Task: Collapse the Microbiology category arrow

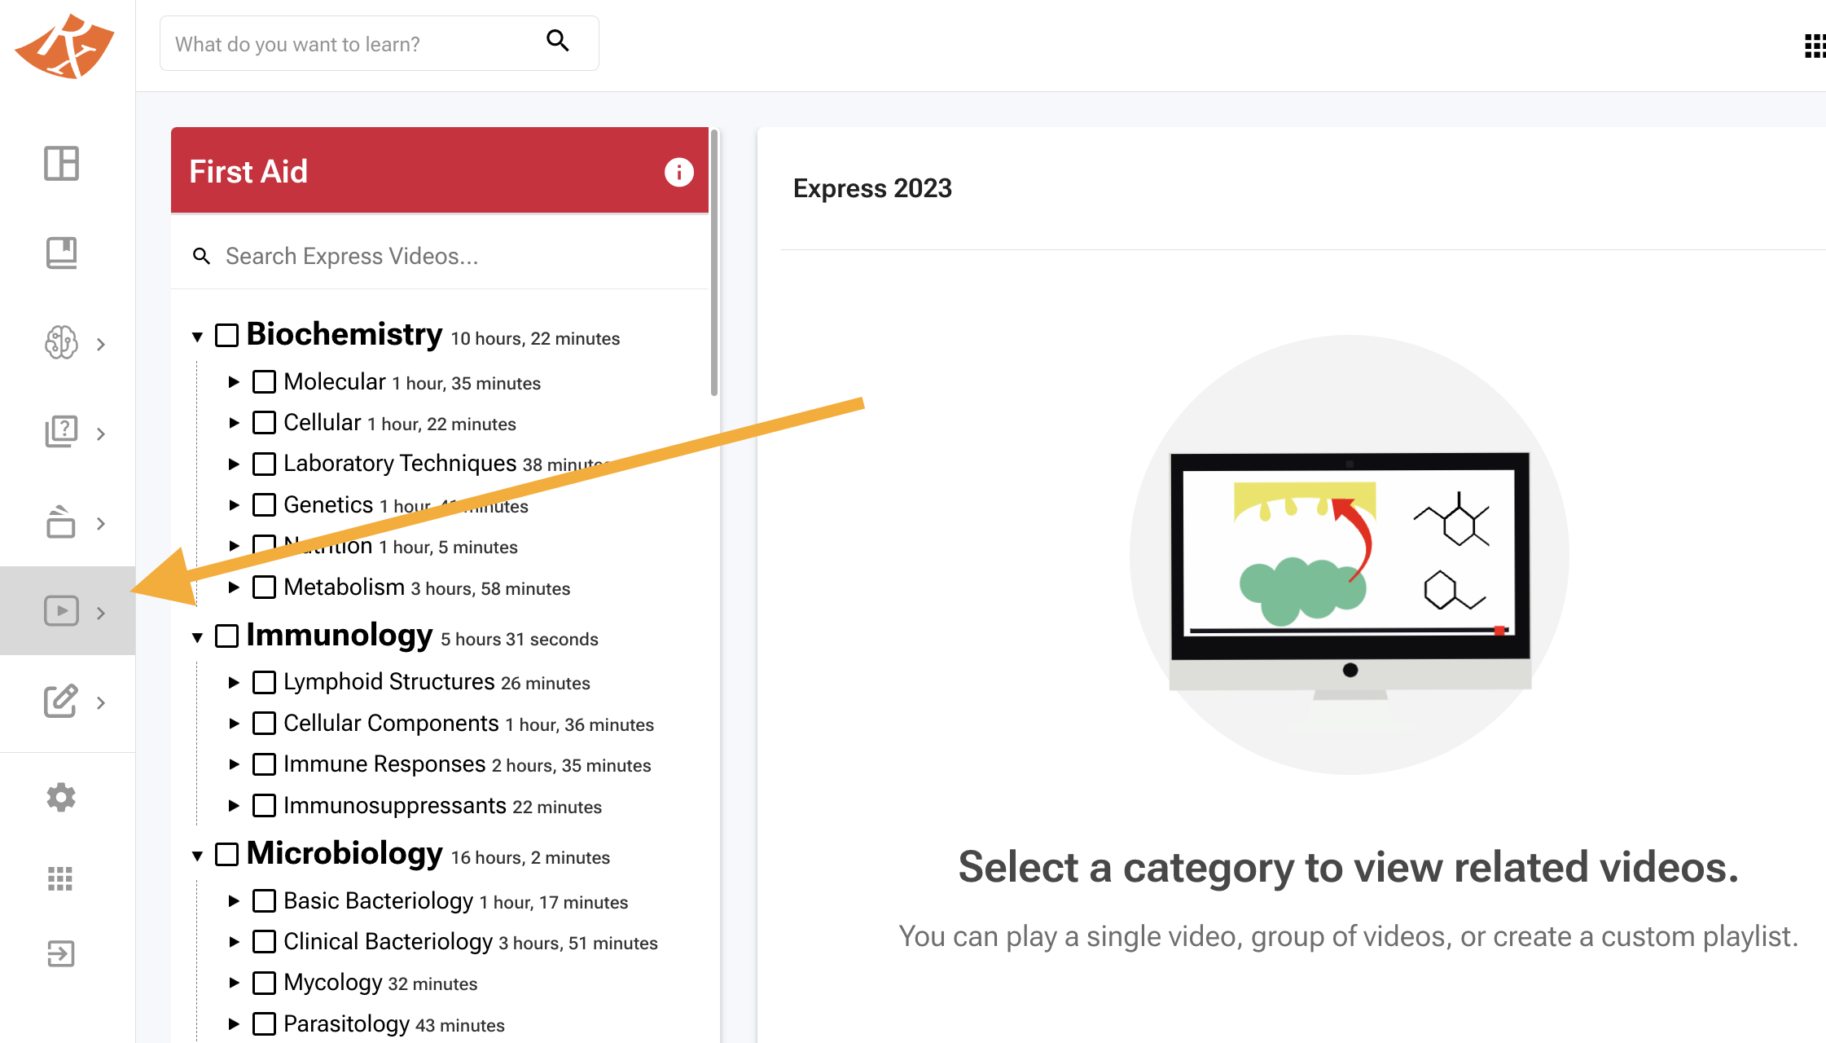Action: (x=197, y=856)
